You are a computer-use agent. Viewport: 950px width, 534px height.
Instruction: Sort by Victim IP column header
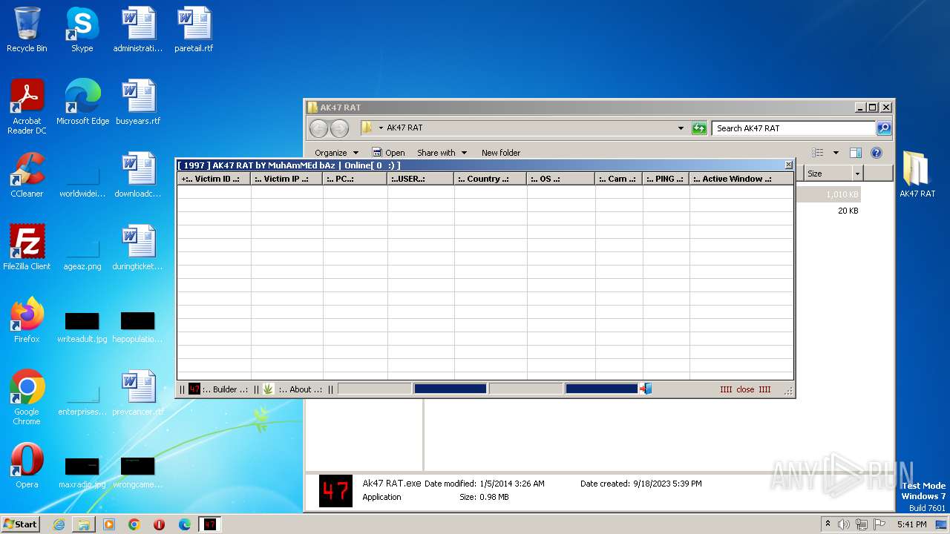[287, 179]
